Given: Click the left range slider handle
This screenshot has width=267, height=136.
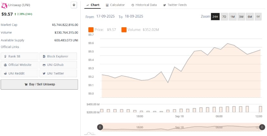Looking at the screenshot, I should [100, 127].
